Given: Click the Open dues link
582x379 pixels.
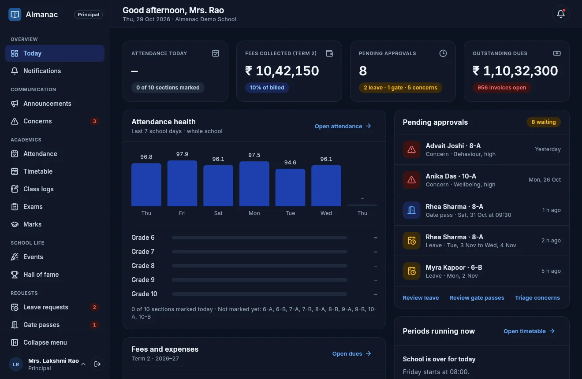Looking at the screenshot, I should point(352,353).
